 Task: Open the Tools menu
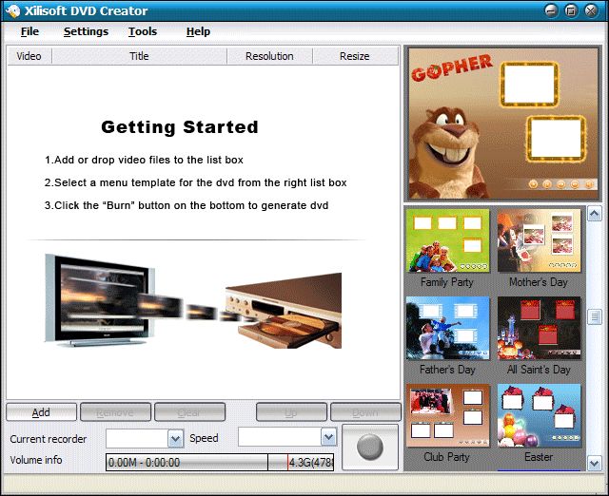pos(143,31)
